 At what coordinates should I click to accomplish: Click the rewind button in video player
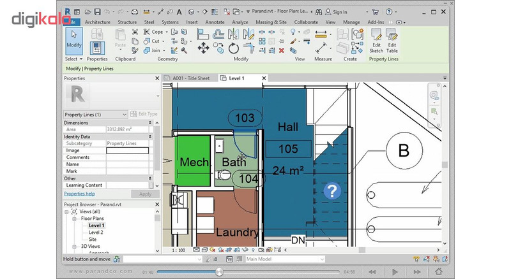372,272
